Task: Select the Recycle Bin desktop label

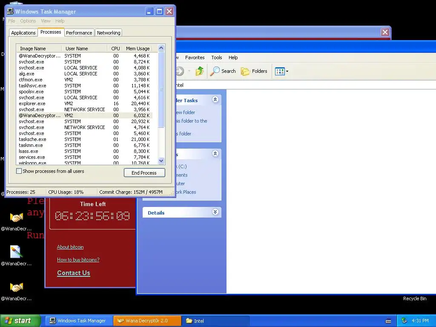Action: click(415, 298)
